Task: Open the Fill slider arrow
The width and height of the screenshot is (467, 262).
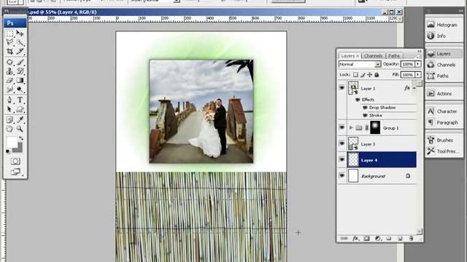Action: point(418,74)
